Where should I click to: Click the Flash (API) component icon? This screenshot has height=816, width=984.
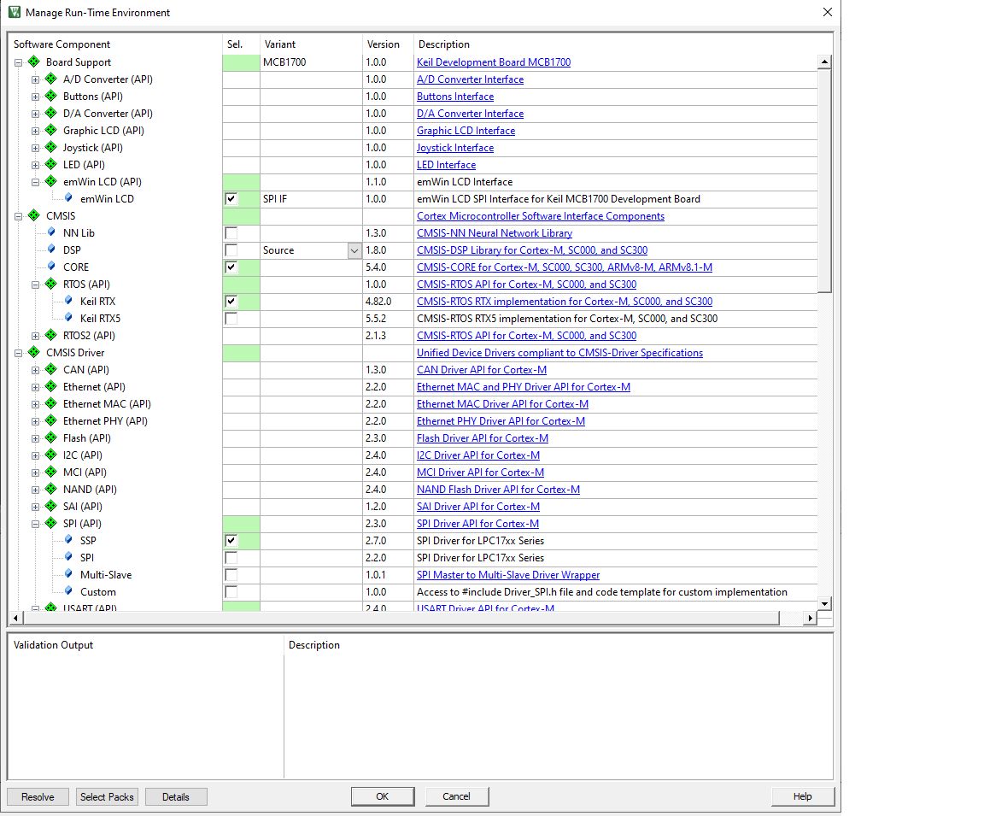(x=51, y=437)
